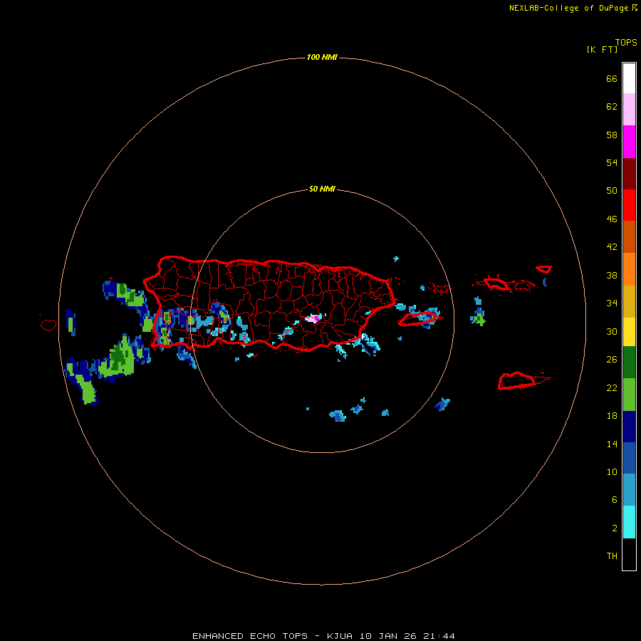641x641 pixels.
Task: Click the NEXLAB-College of DuPage credit text
Action: pos(568,8)
